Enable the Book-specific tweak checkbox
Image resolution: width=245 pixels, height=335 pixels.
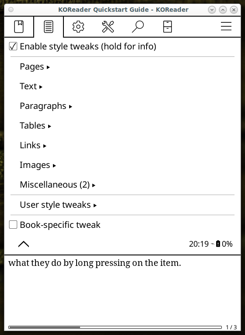13,225
